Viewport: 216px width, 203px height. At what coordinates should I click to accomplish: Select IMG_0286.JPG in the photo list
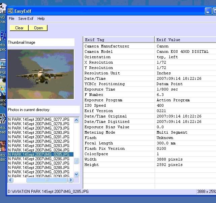click(38, 159)
